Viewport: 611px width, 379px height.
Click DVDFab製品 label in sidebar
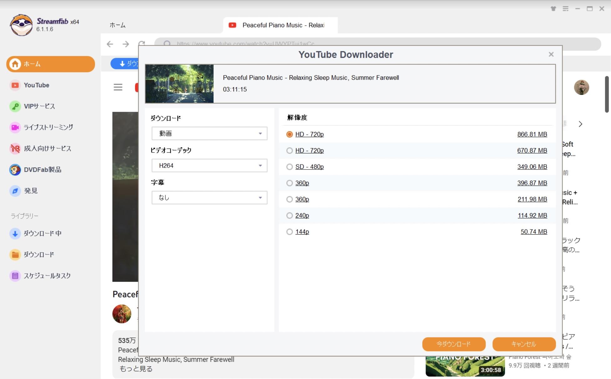coord(43,170)
